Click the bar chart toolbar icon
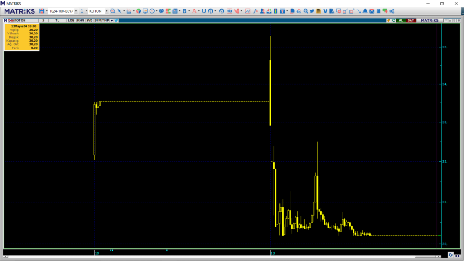Screen dimensions: 464x261 click(x=129, y=11)
